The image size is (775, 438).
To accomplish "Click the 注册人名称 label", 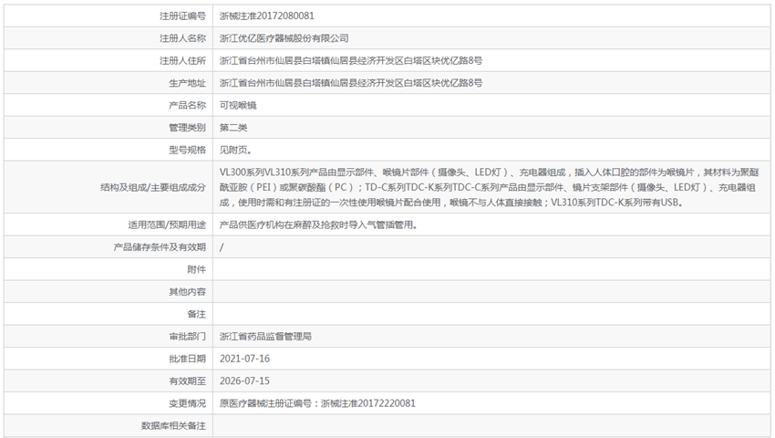I will pos(182,38).
